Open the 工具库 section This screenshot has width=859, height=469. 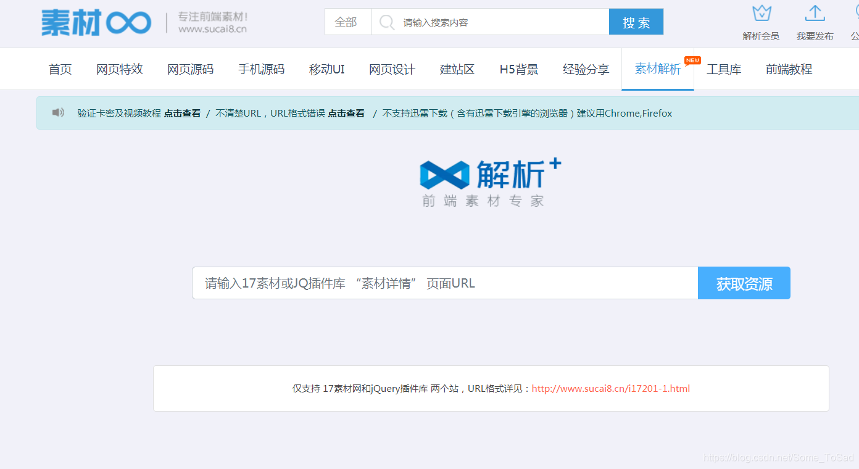(724, 69)
